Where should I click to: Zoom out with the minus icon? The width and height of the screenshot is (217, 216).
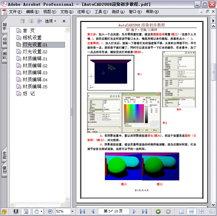50,212
